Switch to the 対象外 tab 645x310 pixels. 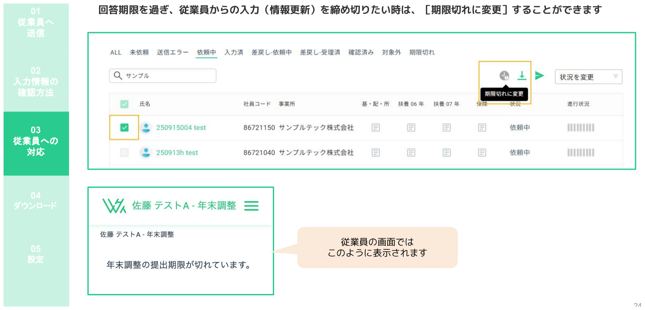(x=391, y=52)
